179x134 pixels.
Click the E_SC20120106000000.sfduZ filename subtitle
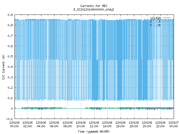(x=94, y=9)
